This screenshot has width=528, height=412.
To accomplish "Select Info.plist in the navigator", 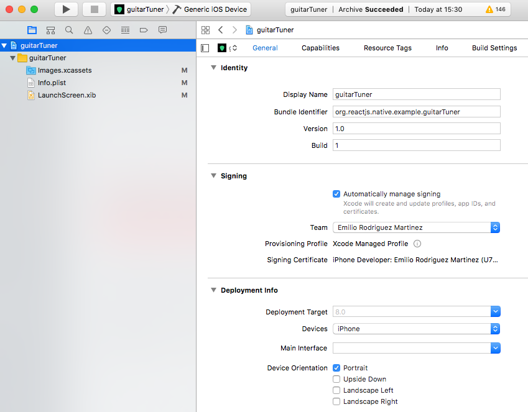I will click(x=98, y=83).
